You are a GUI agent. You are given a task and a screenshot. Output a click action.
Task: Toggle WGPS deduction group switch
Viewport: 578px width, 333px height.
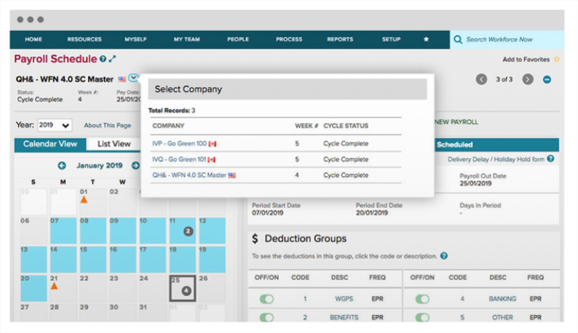click(x=267, y=299)
